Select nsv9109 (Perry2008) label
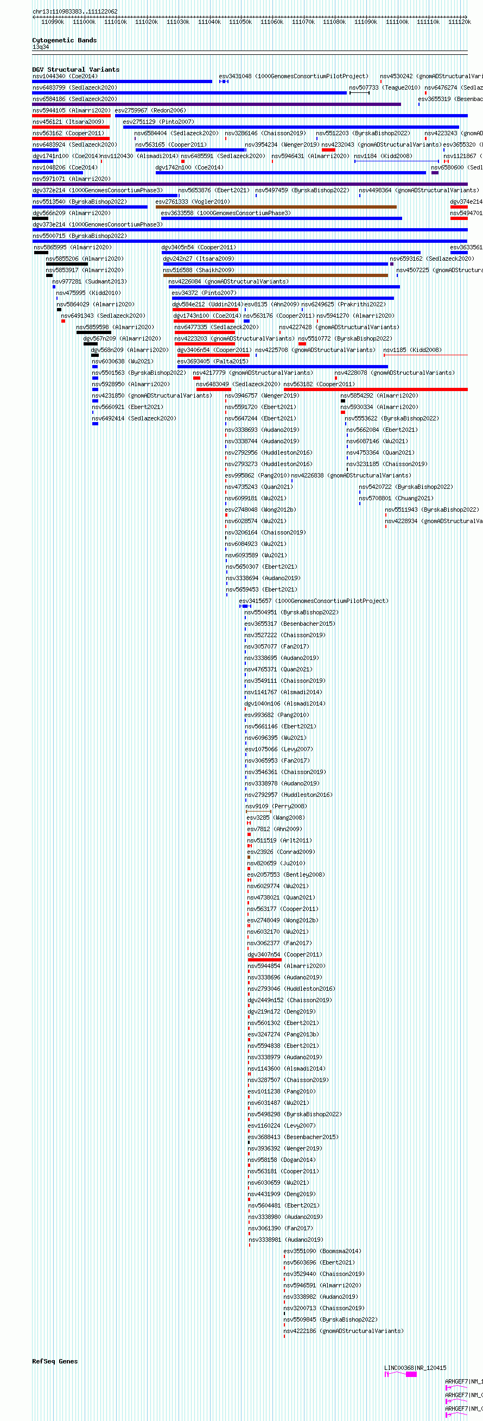 [276, 806]
